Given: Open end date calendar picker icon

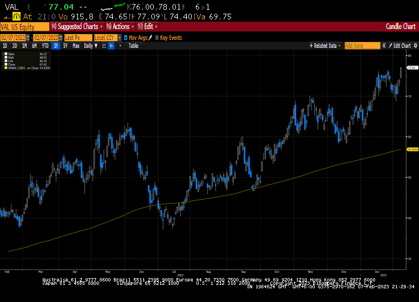Looking at the screenshot, I should point(61,38).
